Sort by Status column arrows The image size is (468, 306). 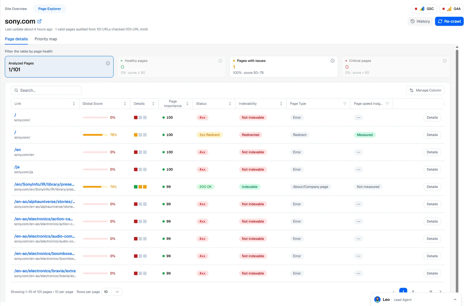[x=230, y=104]
